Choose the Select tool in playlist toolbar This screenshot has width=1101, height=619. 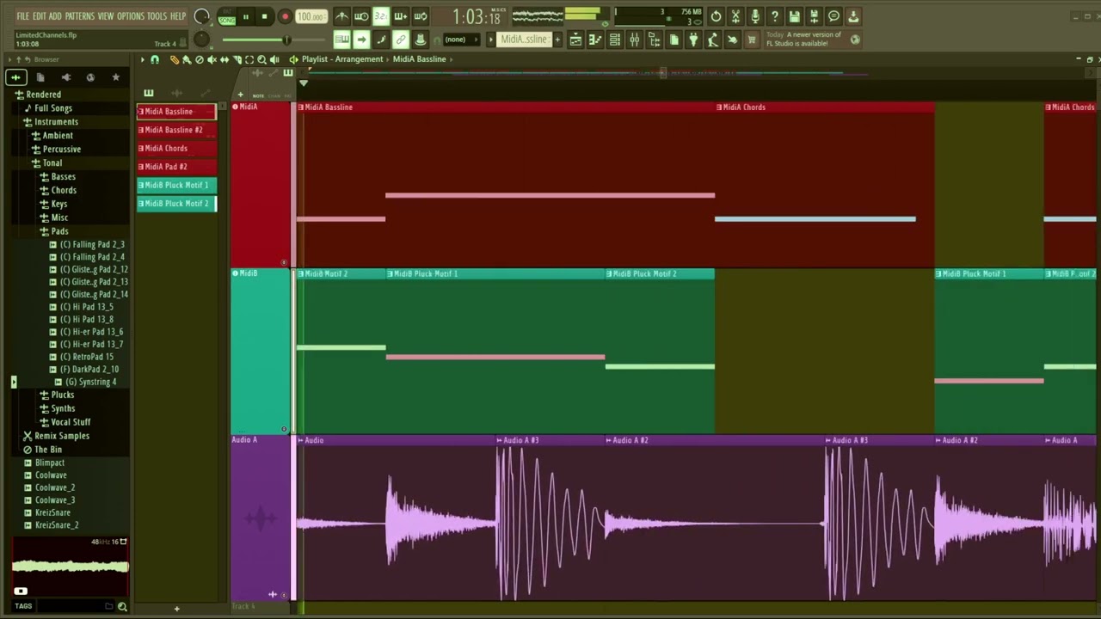[249, 59]
